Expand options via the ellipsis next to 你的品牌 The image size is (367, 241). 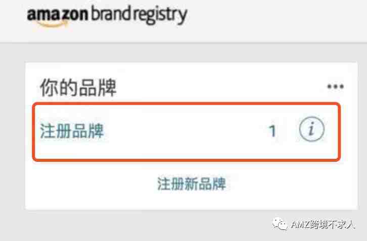click(335, 87)
